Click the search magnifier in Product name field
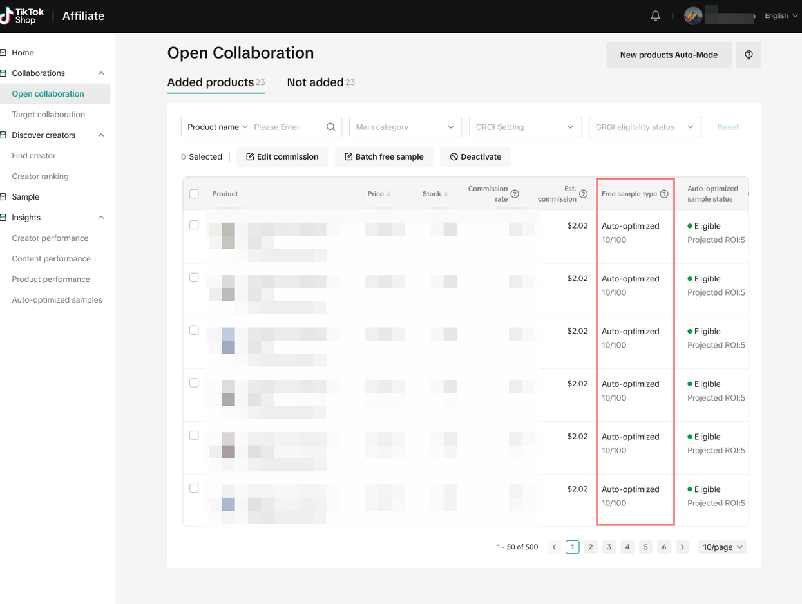This screenshot has width=802, height=604. click(330, 127)
